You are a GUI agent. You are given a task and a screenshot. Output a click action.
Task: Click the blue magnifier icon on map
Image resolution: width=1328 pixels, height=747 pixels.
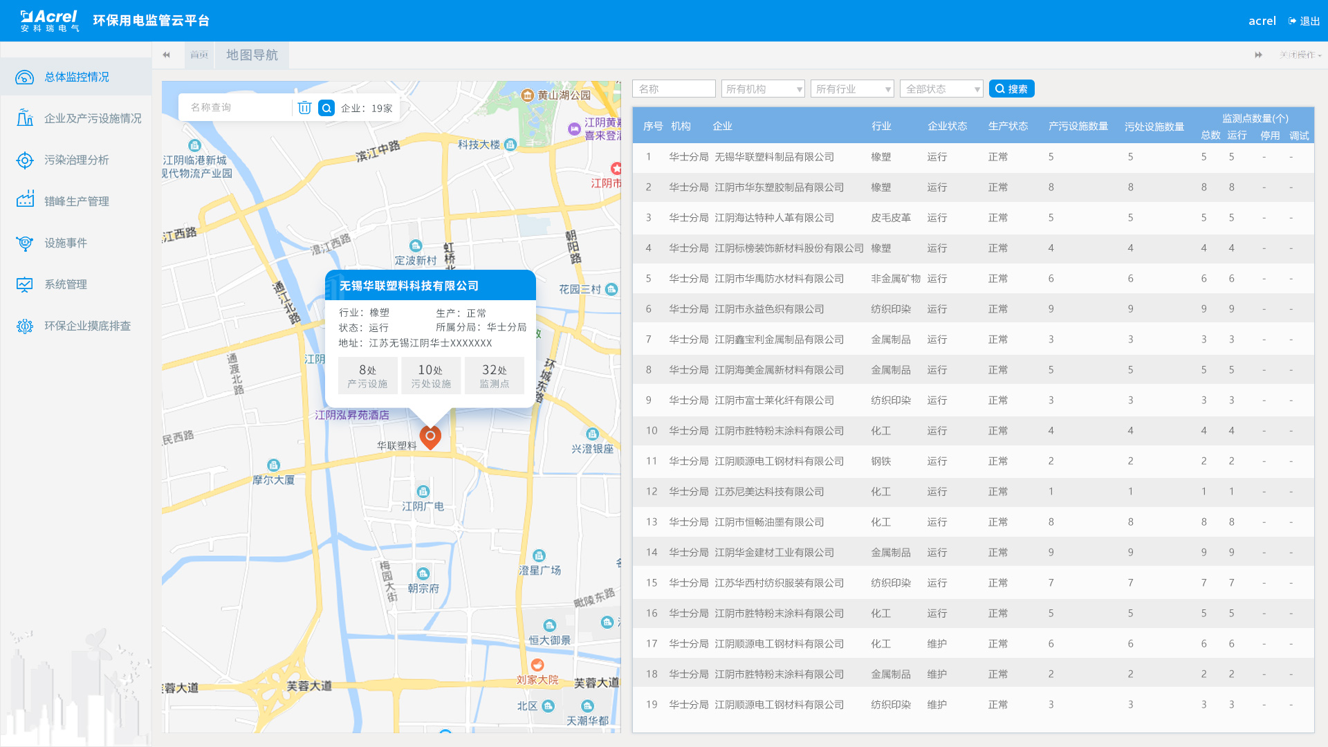click(x=326, y=108)
